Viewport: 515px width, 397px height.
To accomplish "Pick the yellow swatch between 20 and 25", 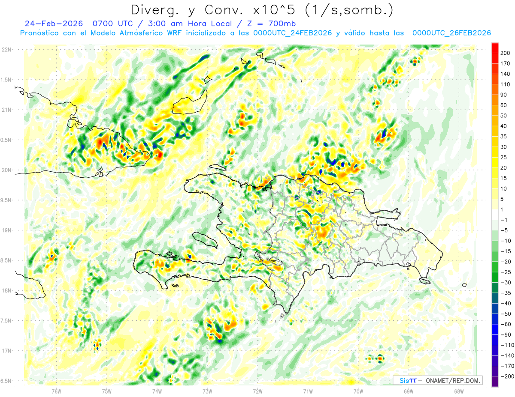I will click(495, 163).
